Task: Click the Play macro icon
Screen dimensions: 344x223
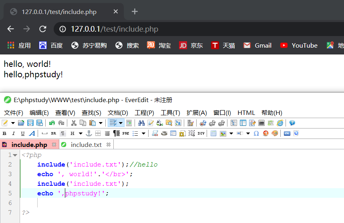Action: coord(212,123)
